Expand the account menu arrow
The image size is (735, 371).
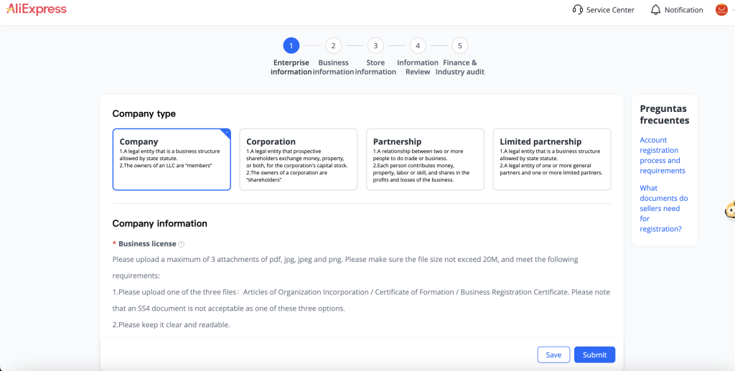pos(733,10)
